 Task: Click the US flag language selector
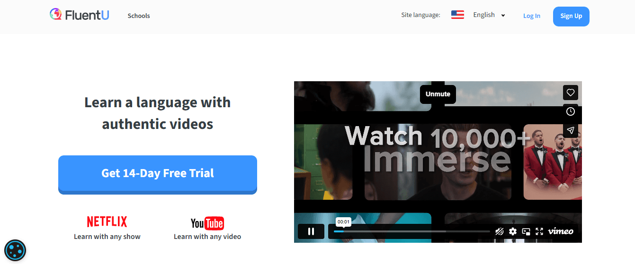click(x=457, y=15)
